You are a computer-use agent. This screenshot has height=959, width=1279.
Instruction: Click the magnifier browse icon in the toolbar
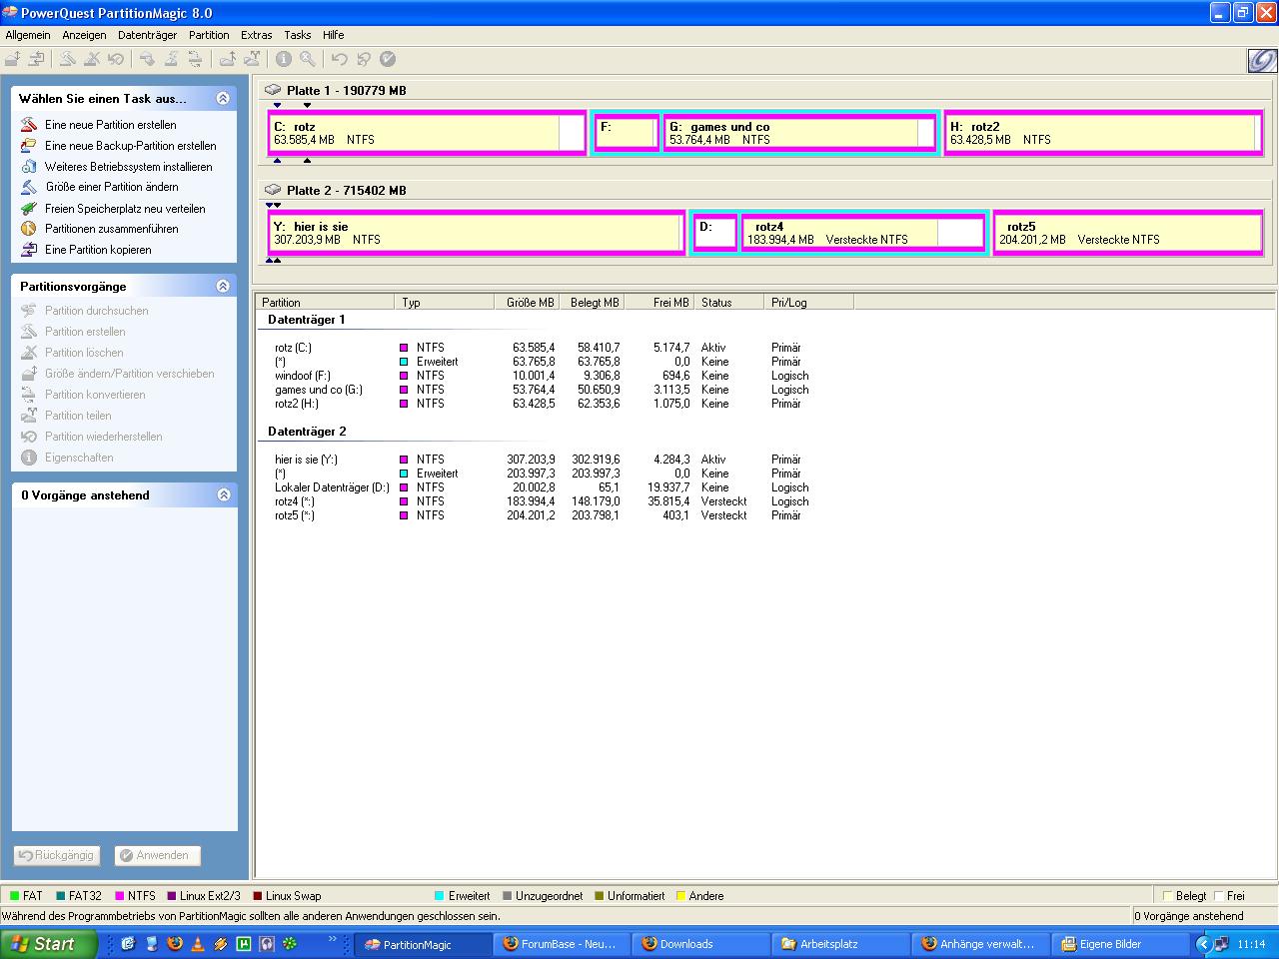pyautogui.click(x=308, y=59)
